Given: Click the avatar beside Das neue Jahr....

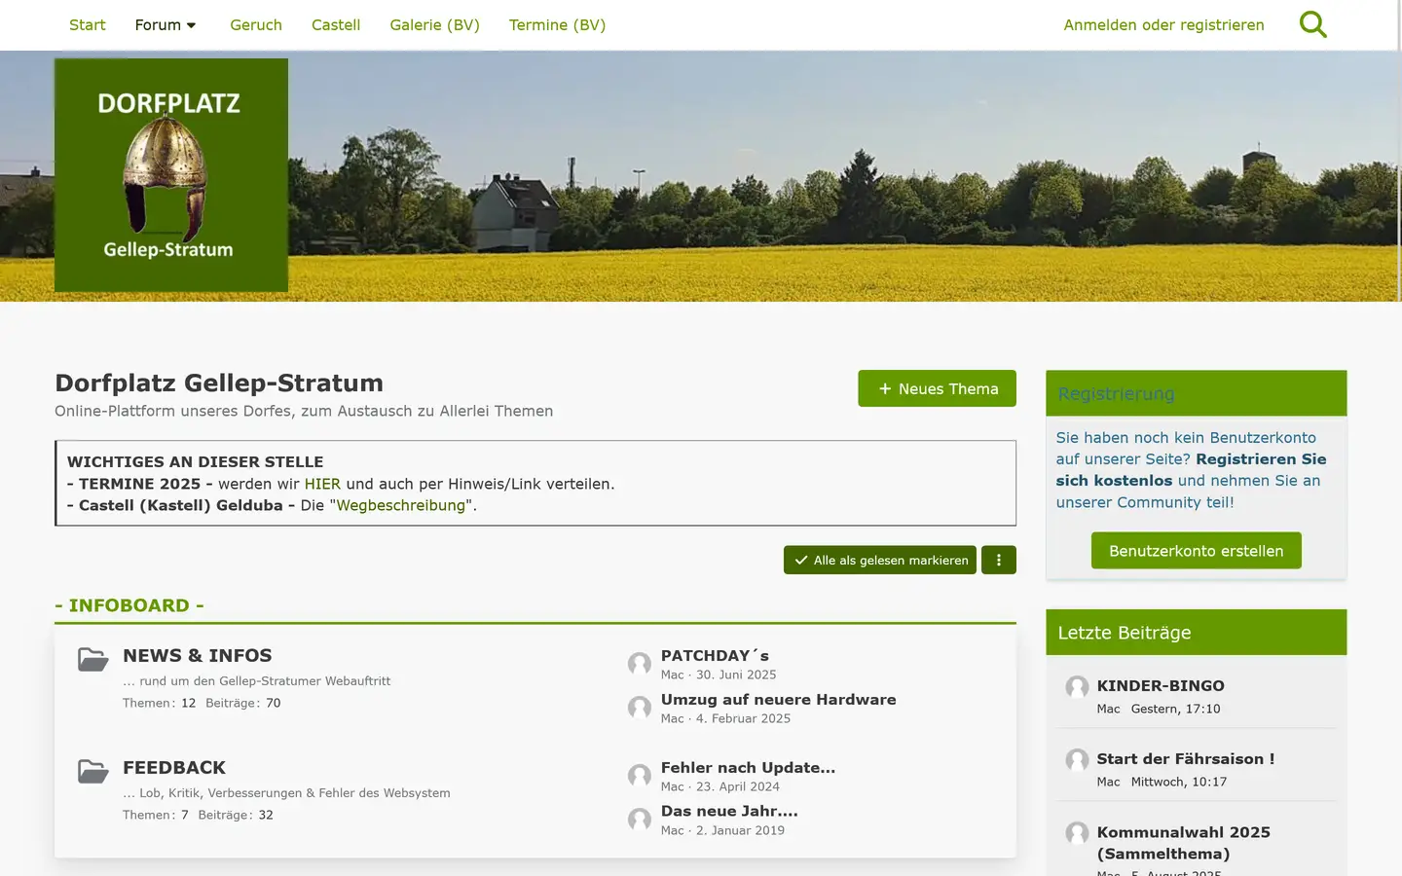Looking at the screenshot, I should pyautogui.click(x=639, y=820).
